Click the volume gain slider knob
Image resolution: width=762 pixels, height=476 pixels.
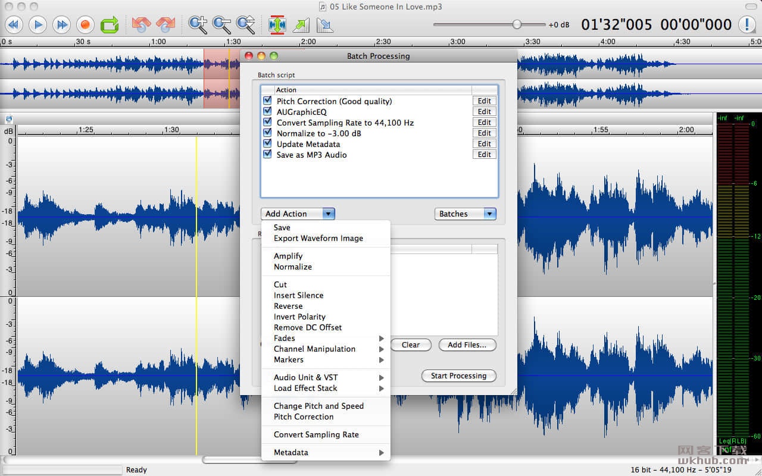click(x=517, y=24)
